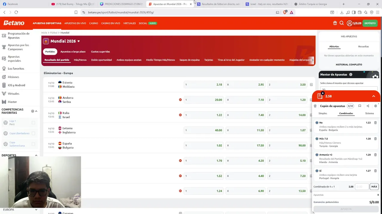
Task: Open Historial Completo link
Action: point(349,64)
